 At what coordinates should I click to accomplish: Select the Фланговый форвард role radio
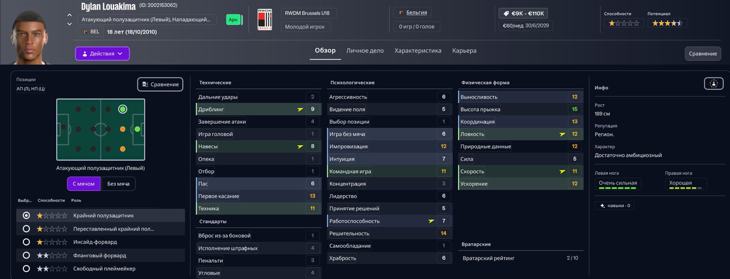pyautogui.click(x=26, y=256)
